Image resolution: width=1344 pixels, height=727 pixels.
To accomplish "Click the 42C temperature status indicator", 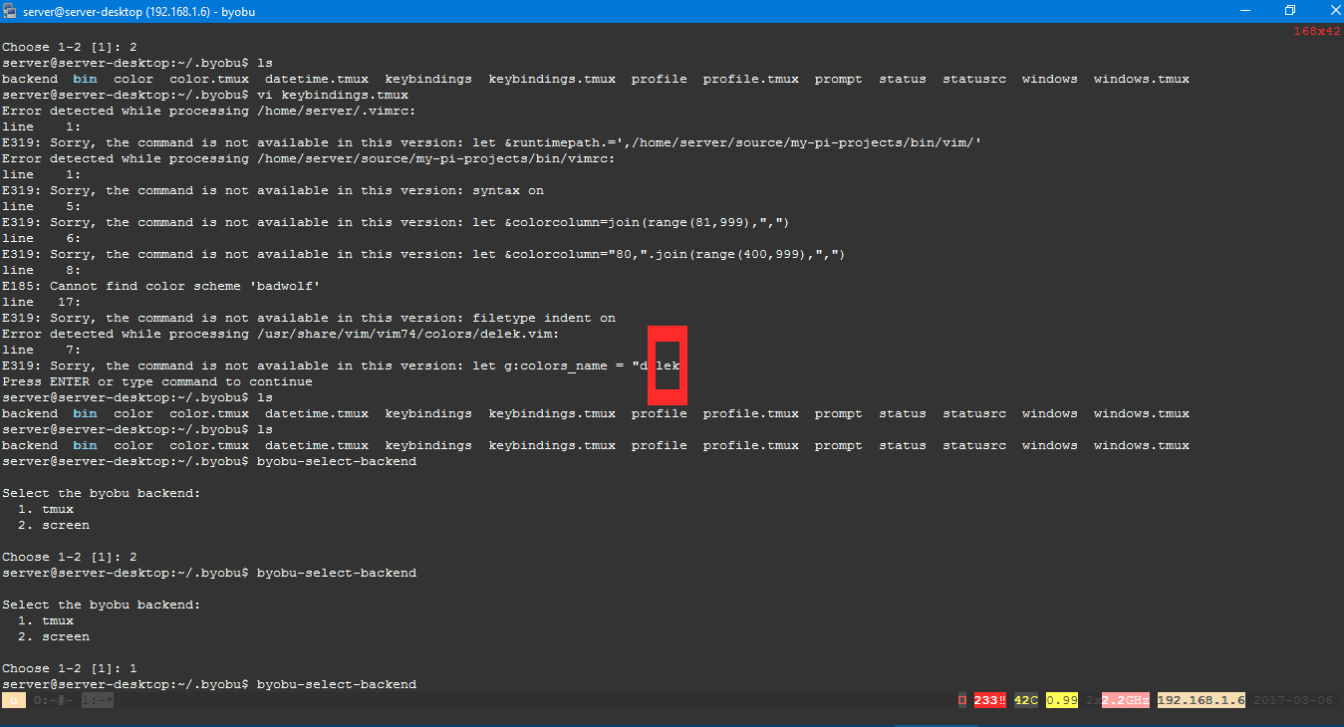I will point(1026,700).
